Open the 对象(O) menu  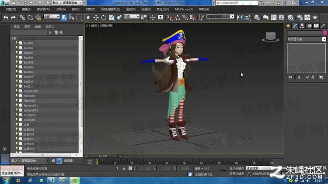pos(11,9)
